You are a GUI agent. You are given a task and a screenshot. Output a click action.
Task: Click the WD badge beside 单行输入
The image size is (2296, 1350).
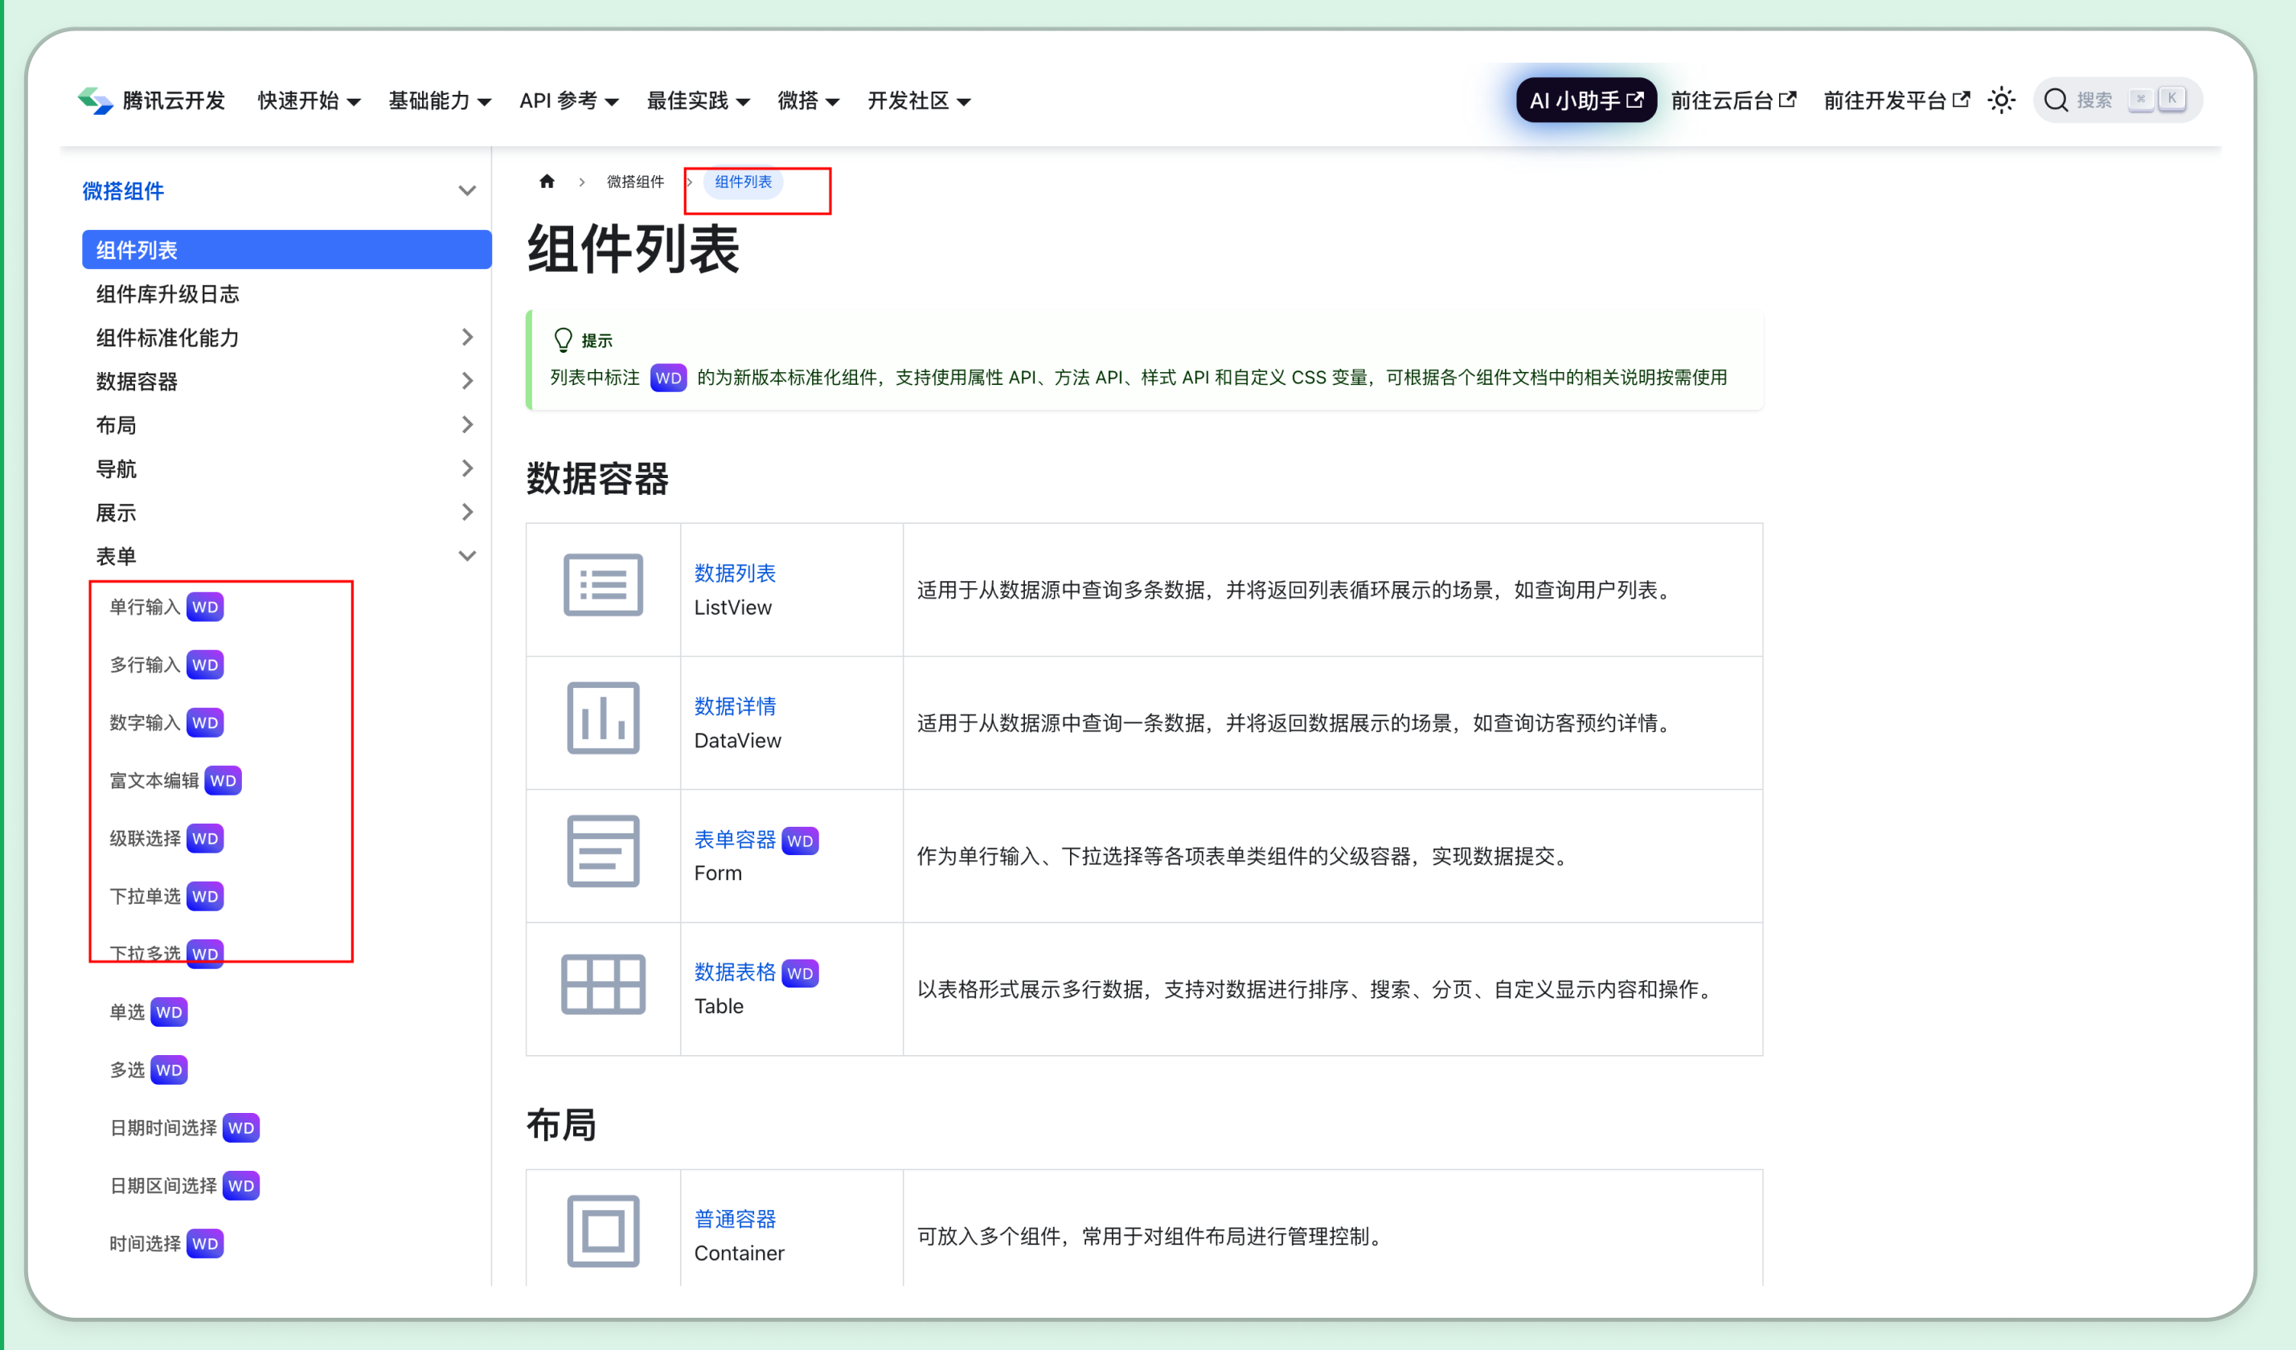(x=205, y=607)
